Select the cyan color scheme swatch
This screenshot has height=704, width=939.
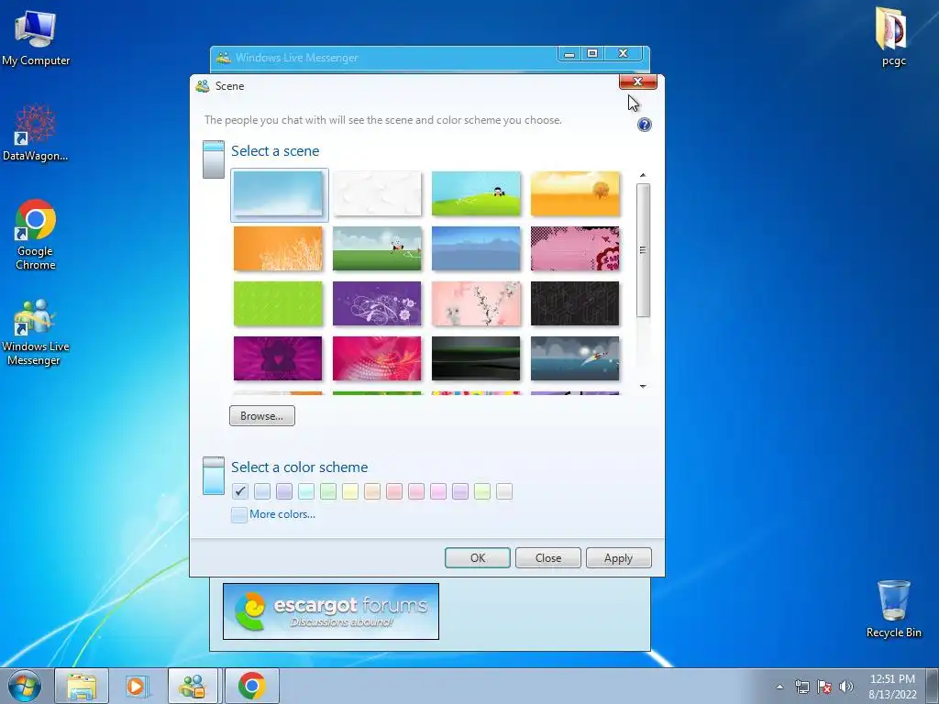pyautogui.click(x=306, y=491)
